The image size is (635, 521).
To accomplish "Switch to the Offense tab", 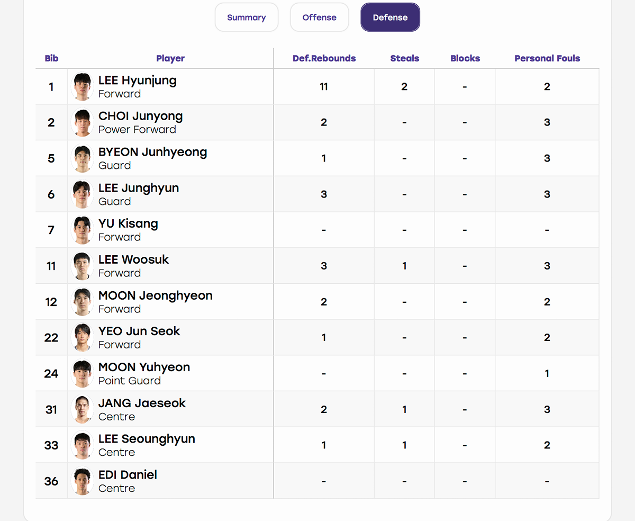I will tap(320, 17).
